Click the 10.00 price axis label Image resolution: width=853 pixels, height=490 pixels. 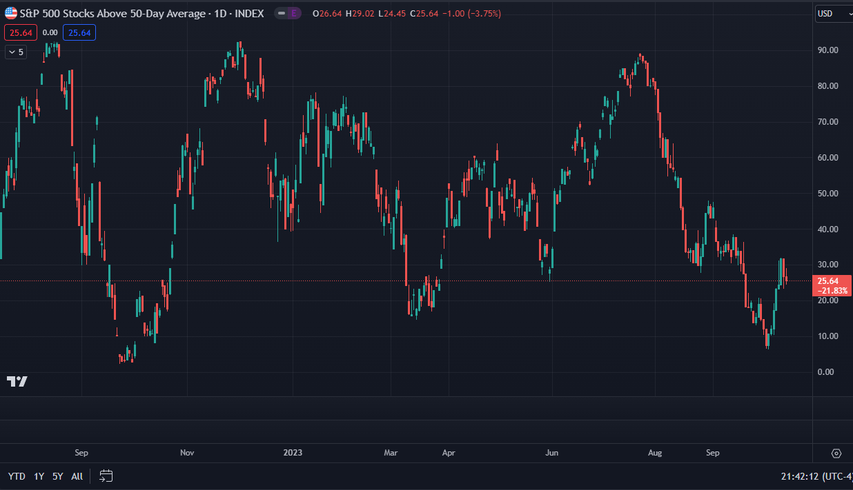point(827,336)
